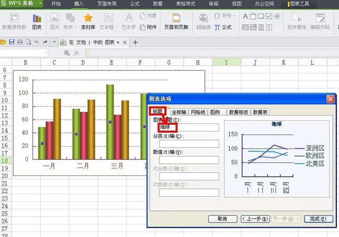Select the 网格线 tab in dialog

click(x=198, y=112)
